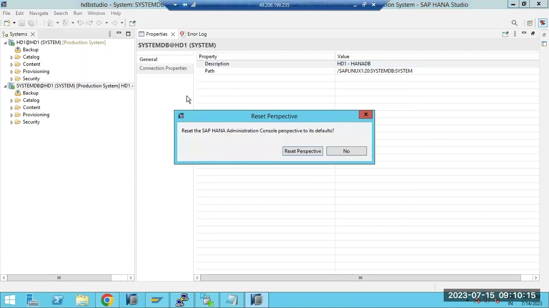Screen dimensions: 549x308
Task: Click the Previous Annotation toolbar icon
Action: point(66,23)
